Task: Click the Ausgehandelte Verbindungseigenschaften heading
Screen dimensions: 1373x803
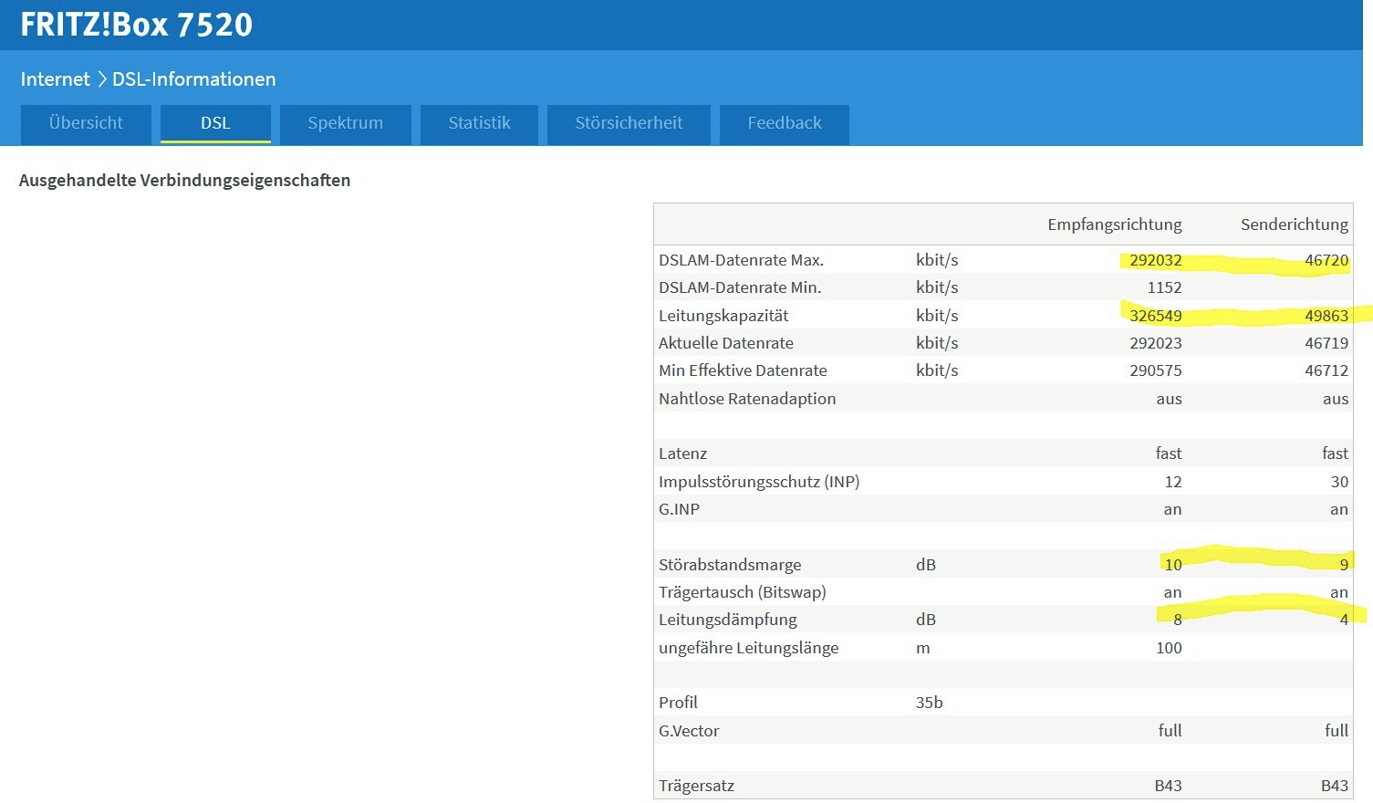Action: (x=184, y=180)
